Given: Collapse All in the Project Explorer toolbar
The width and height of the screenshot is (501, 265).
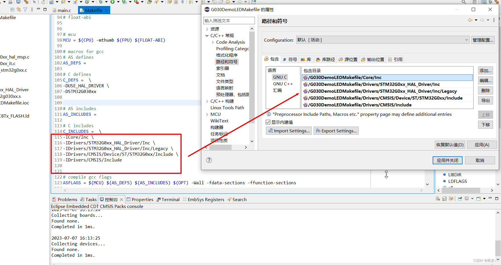Looking at the screenshot, I should (x=12, y=10).
